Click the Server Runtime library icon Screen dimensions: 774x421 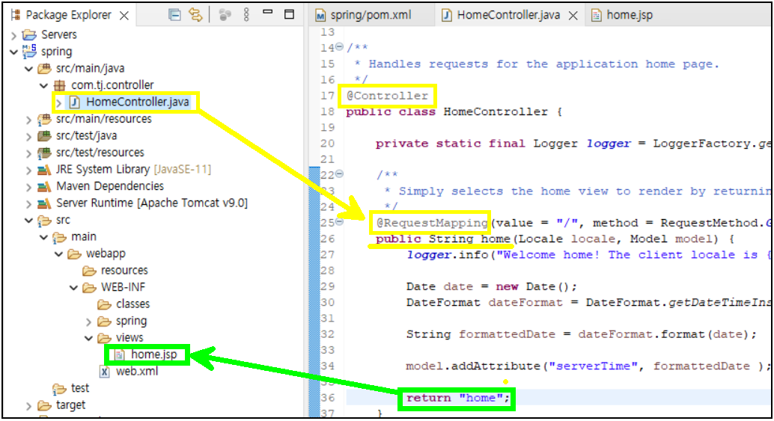coord(44,203)
